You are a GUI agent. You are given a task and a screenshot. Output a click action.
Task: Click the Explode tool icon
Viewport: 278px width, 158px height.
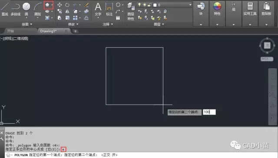[86, 12]
